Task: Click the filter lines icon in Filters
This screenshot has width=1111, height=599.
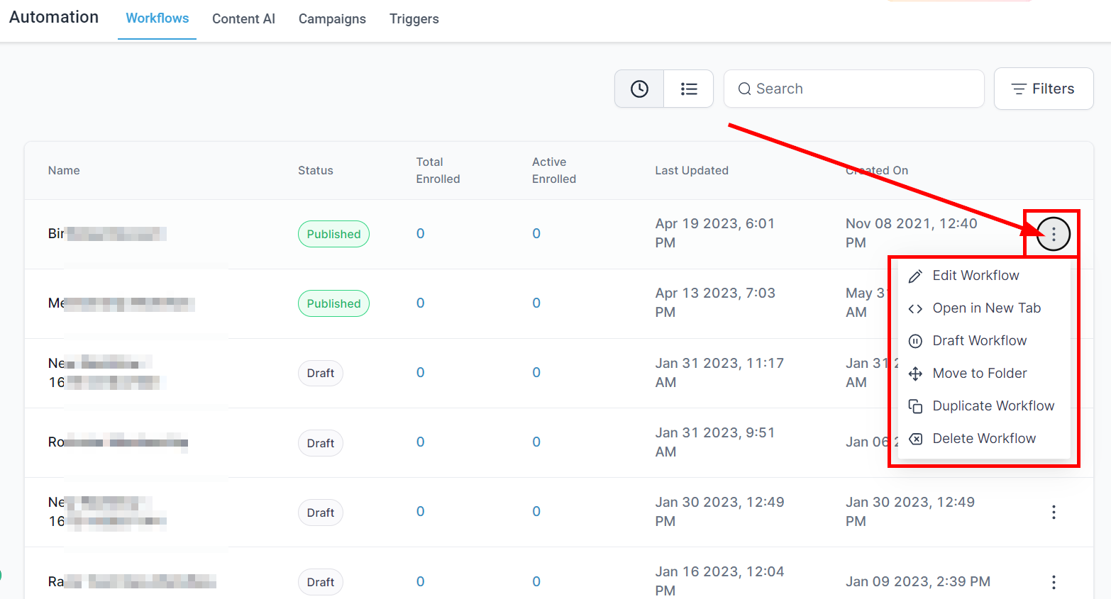Action: click(x=1019, y=89)
